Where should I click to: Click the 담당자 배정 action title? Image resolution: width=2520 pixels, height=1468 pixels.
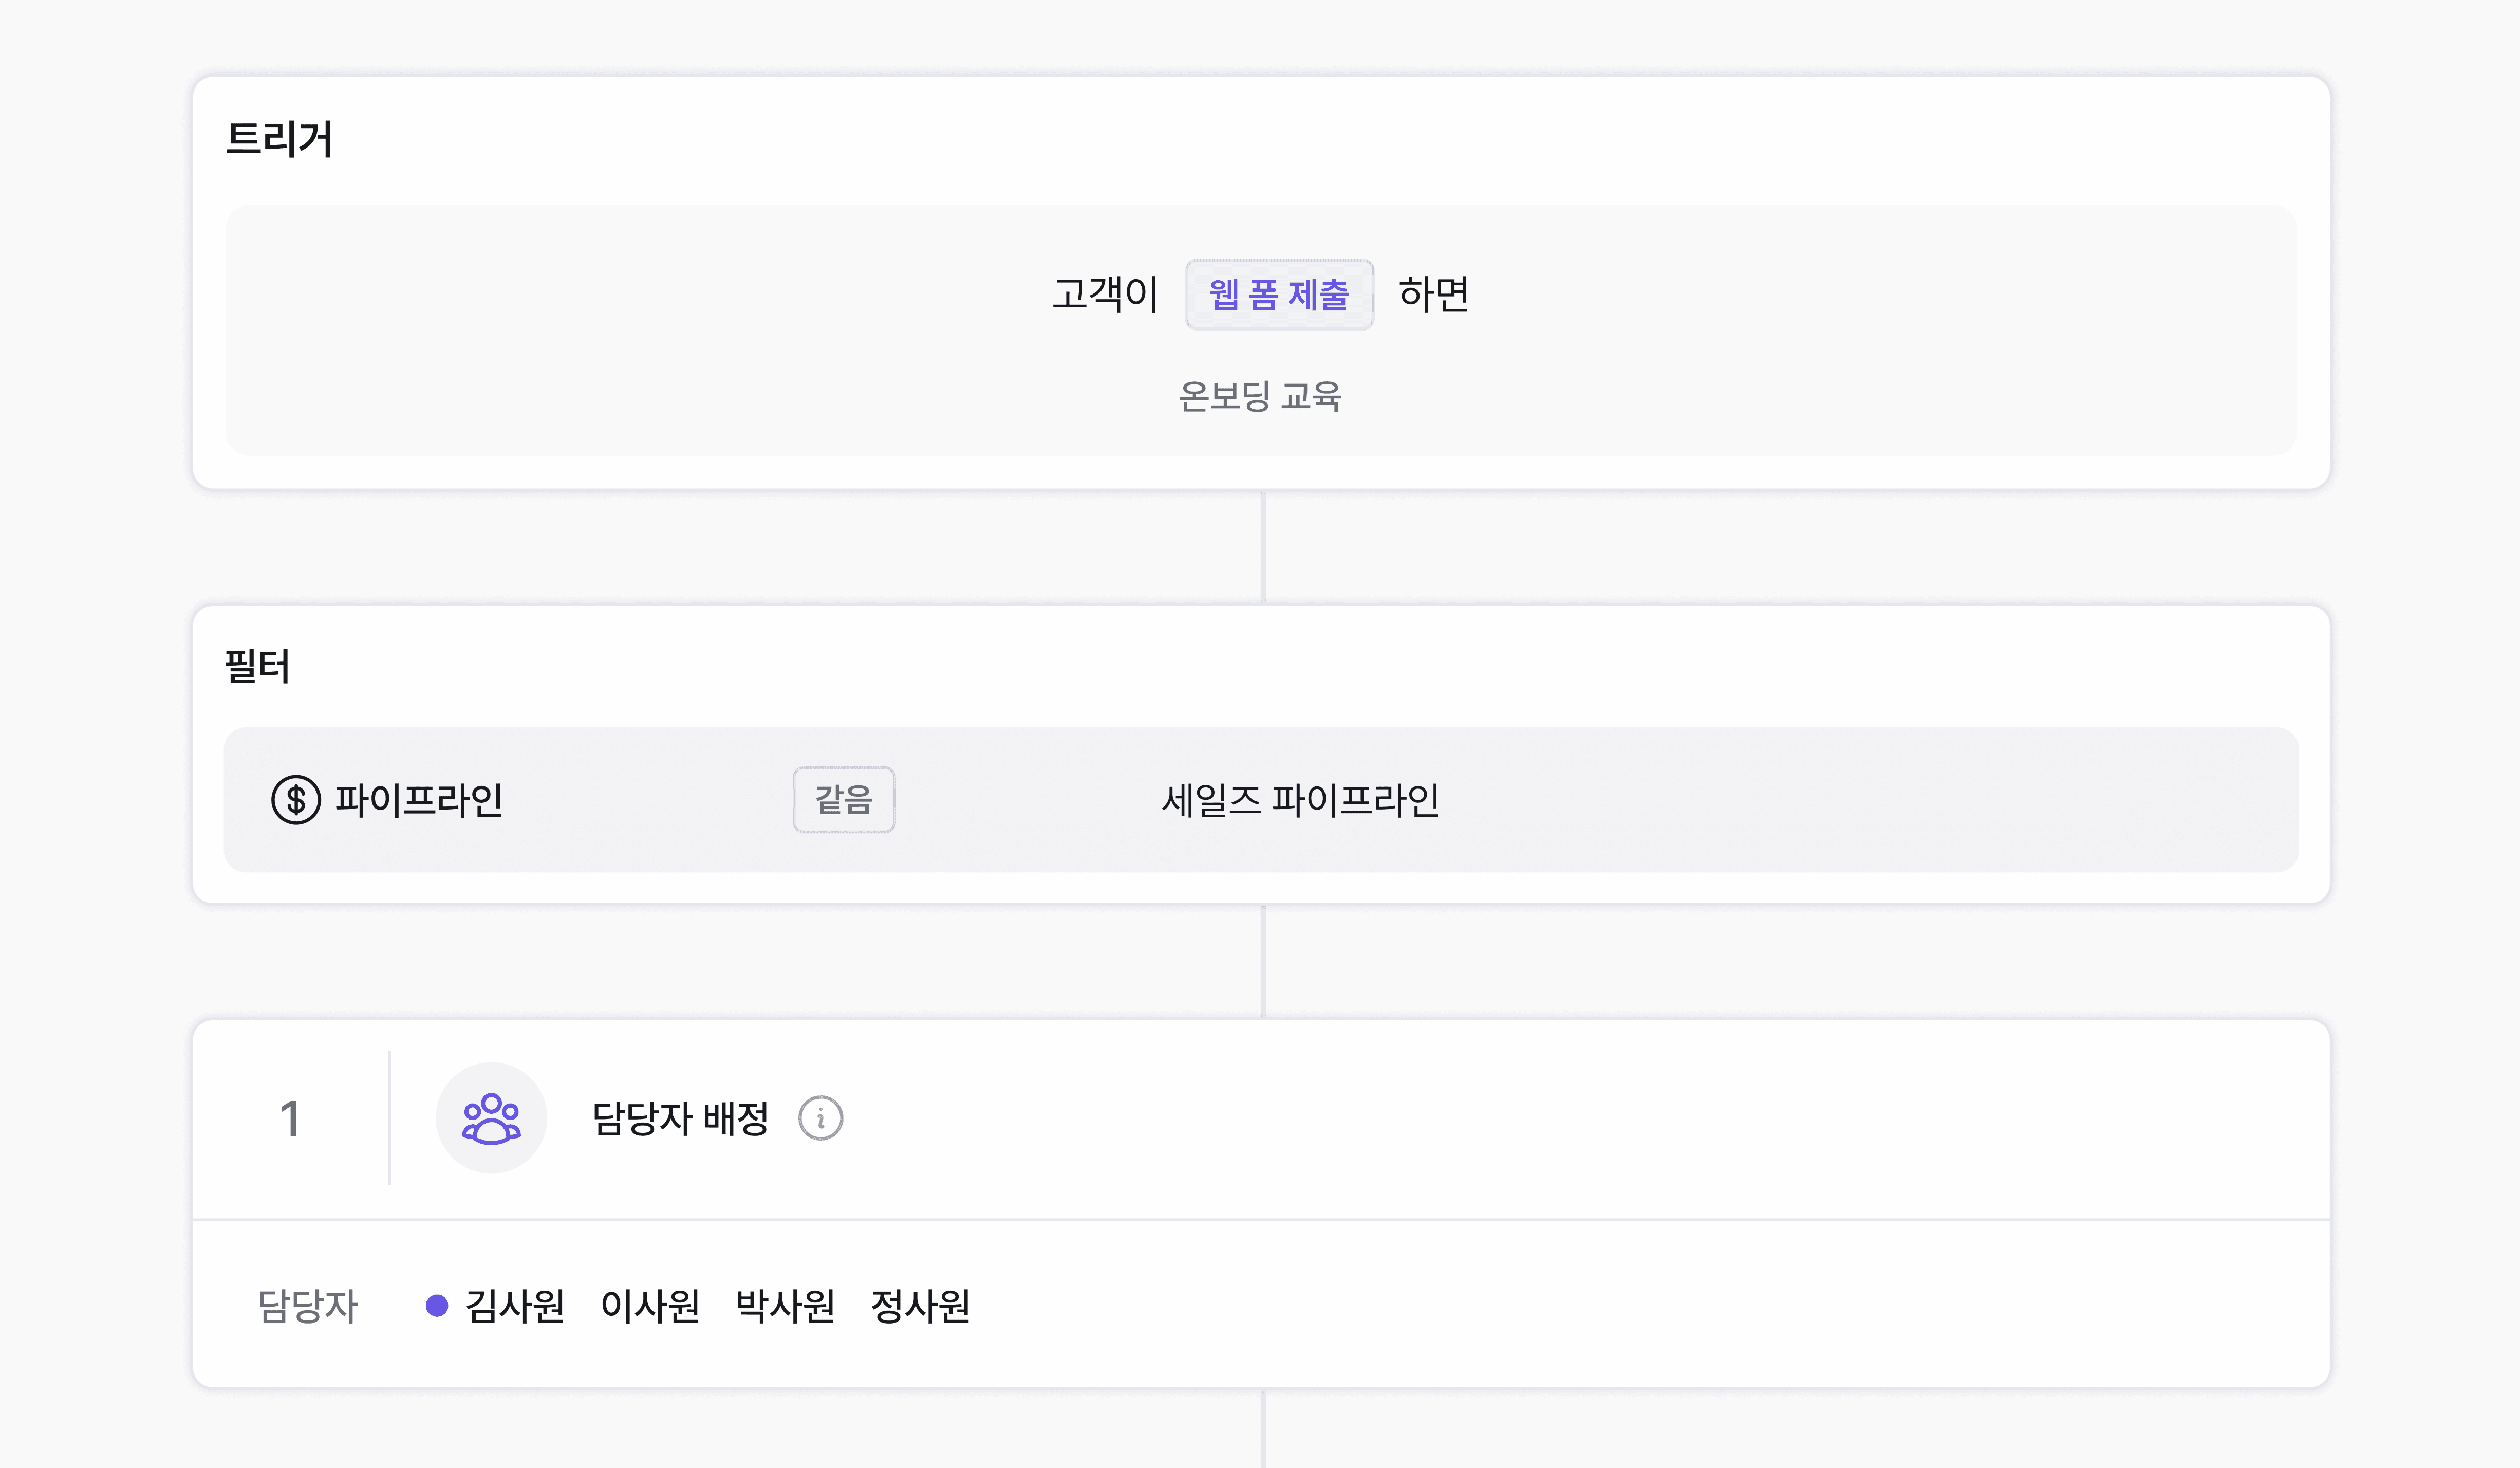point(680,1118)
